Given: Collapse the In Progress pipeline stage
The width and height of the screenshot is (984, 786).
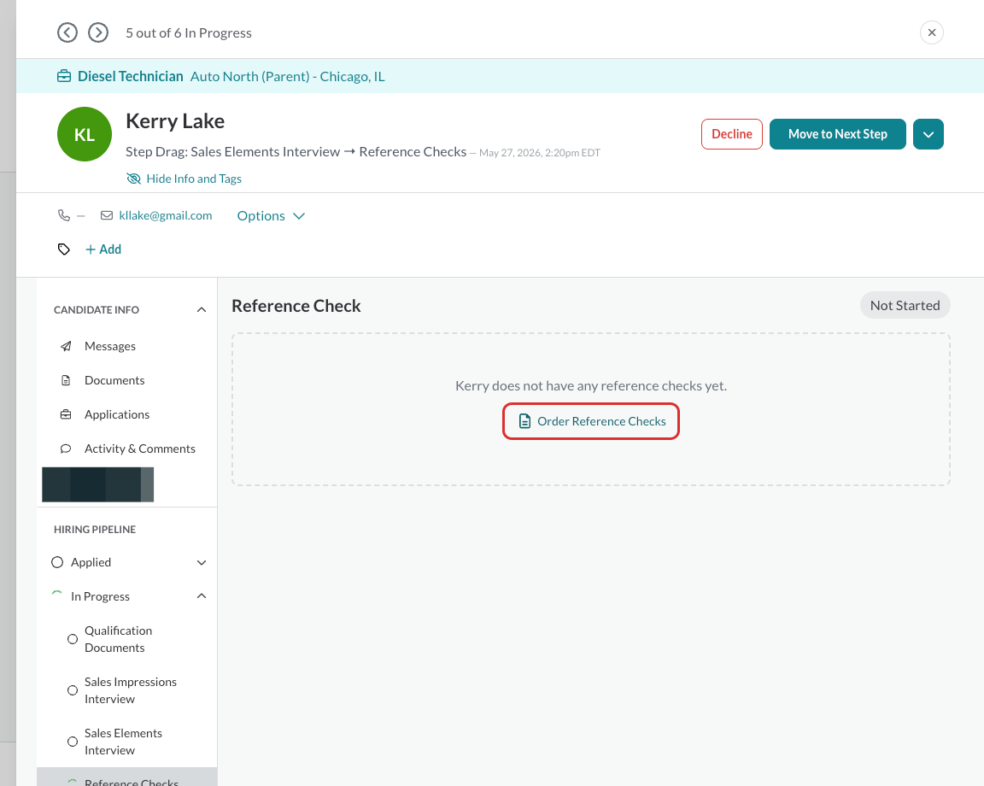Looking at the screenshot, I should 202,596.
